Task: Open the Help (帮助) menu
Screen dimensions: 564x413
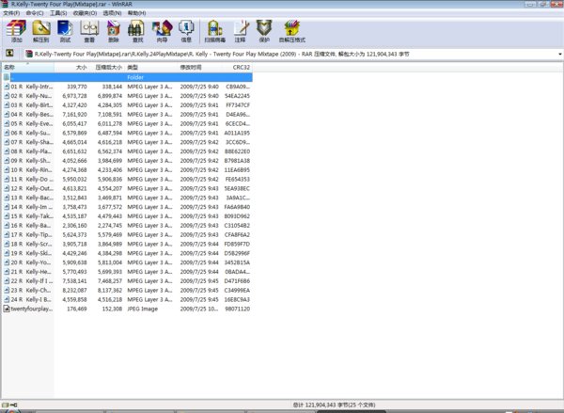Action: click(x=136, y=13)
